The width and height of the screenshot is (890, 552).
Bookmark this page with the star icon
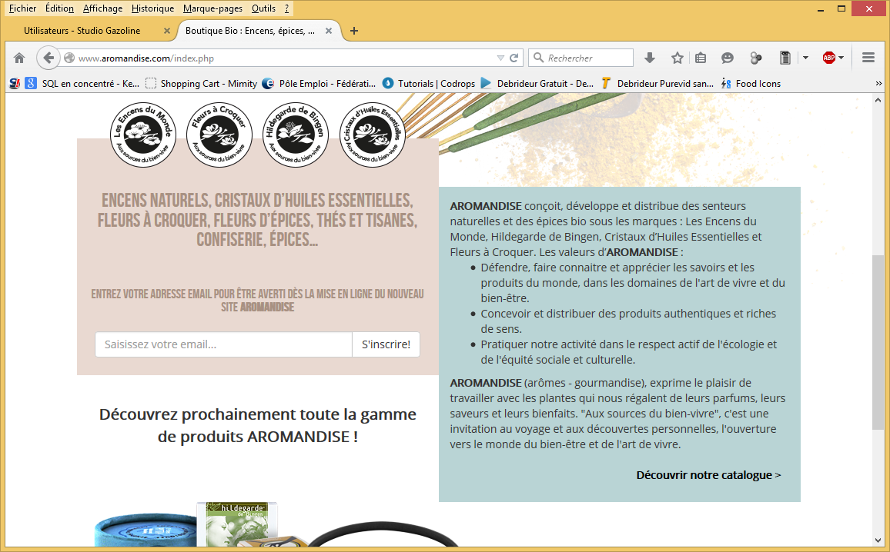[678, 58]
